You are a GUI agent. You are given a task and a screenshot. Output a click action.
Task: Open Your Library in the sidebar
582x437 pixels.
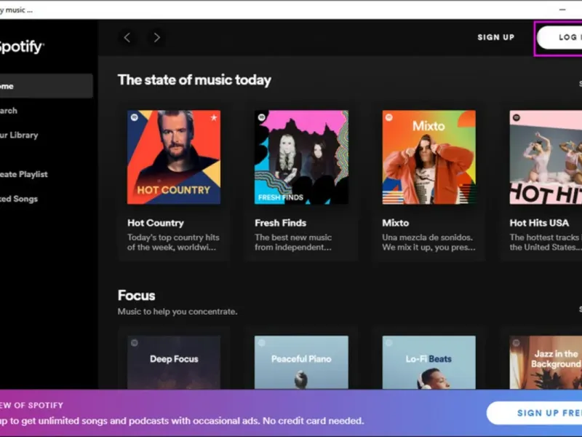click(19, 135)
